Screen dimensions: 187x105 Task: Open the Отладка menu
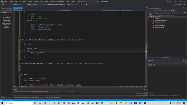(36, 1)
